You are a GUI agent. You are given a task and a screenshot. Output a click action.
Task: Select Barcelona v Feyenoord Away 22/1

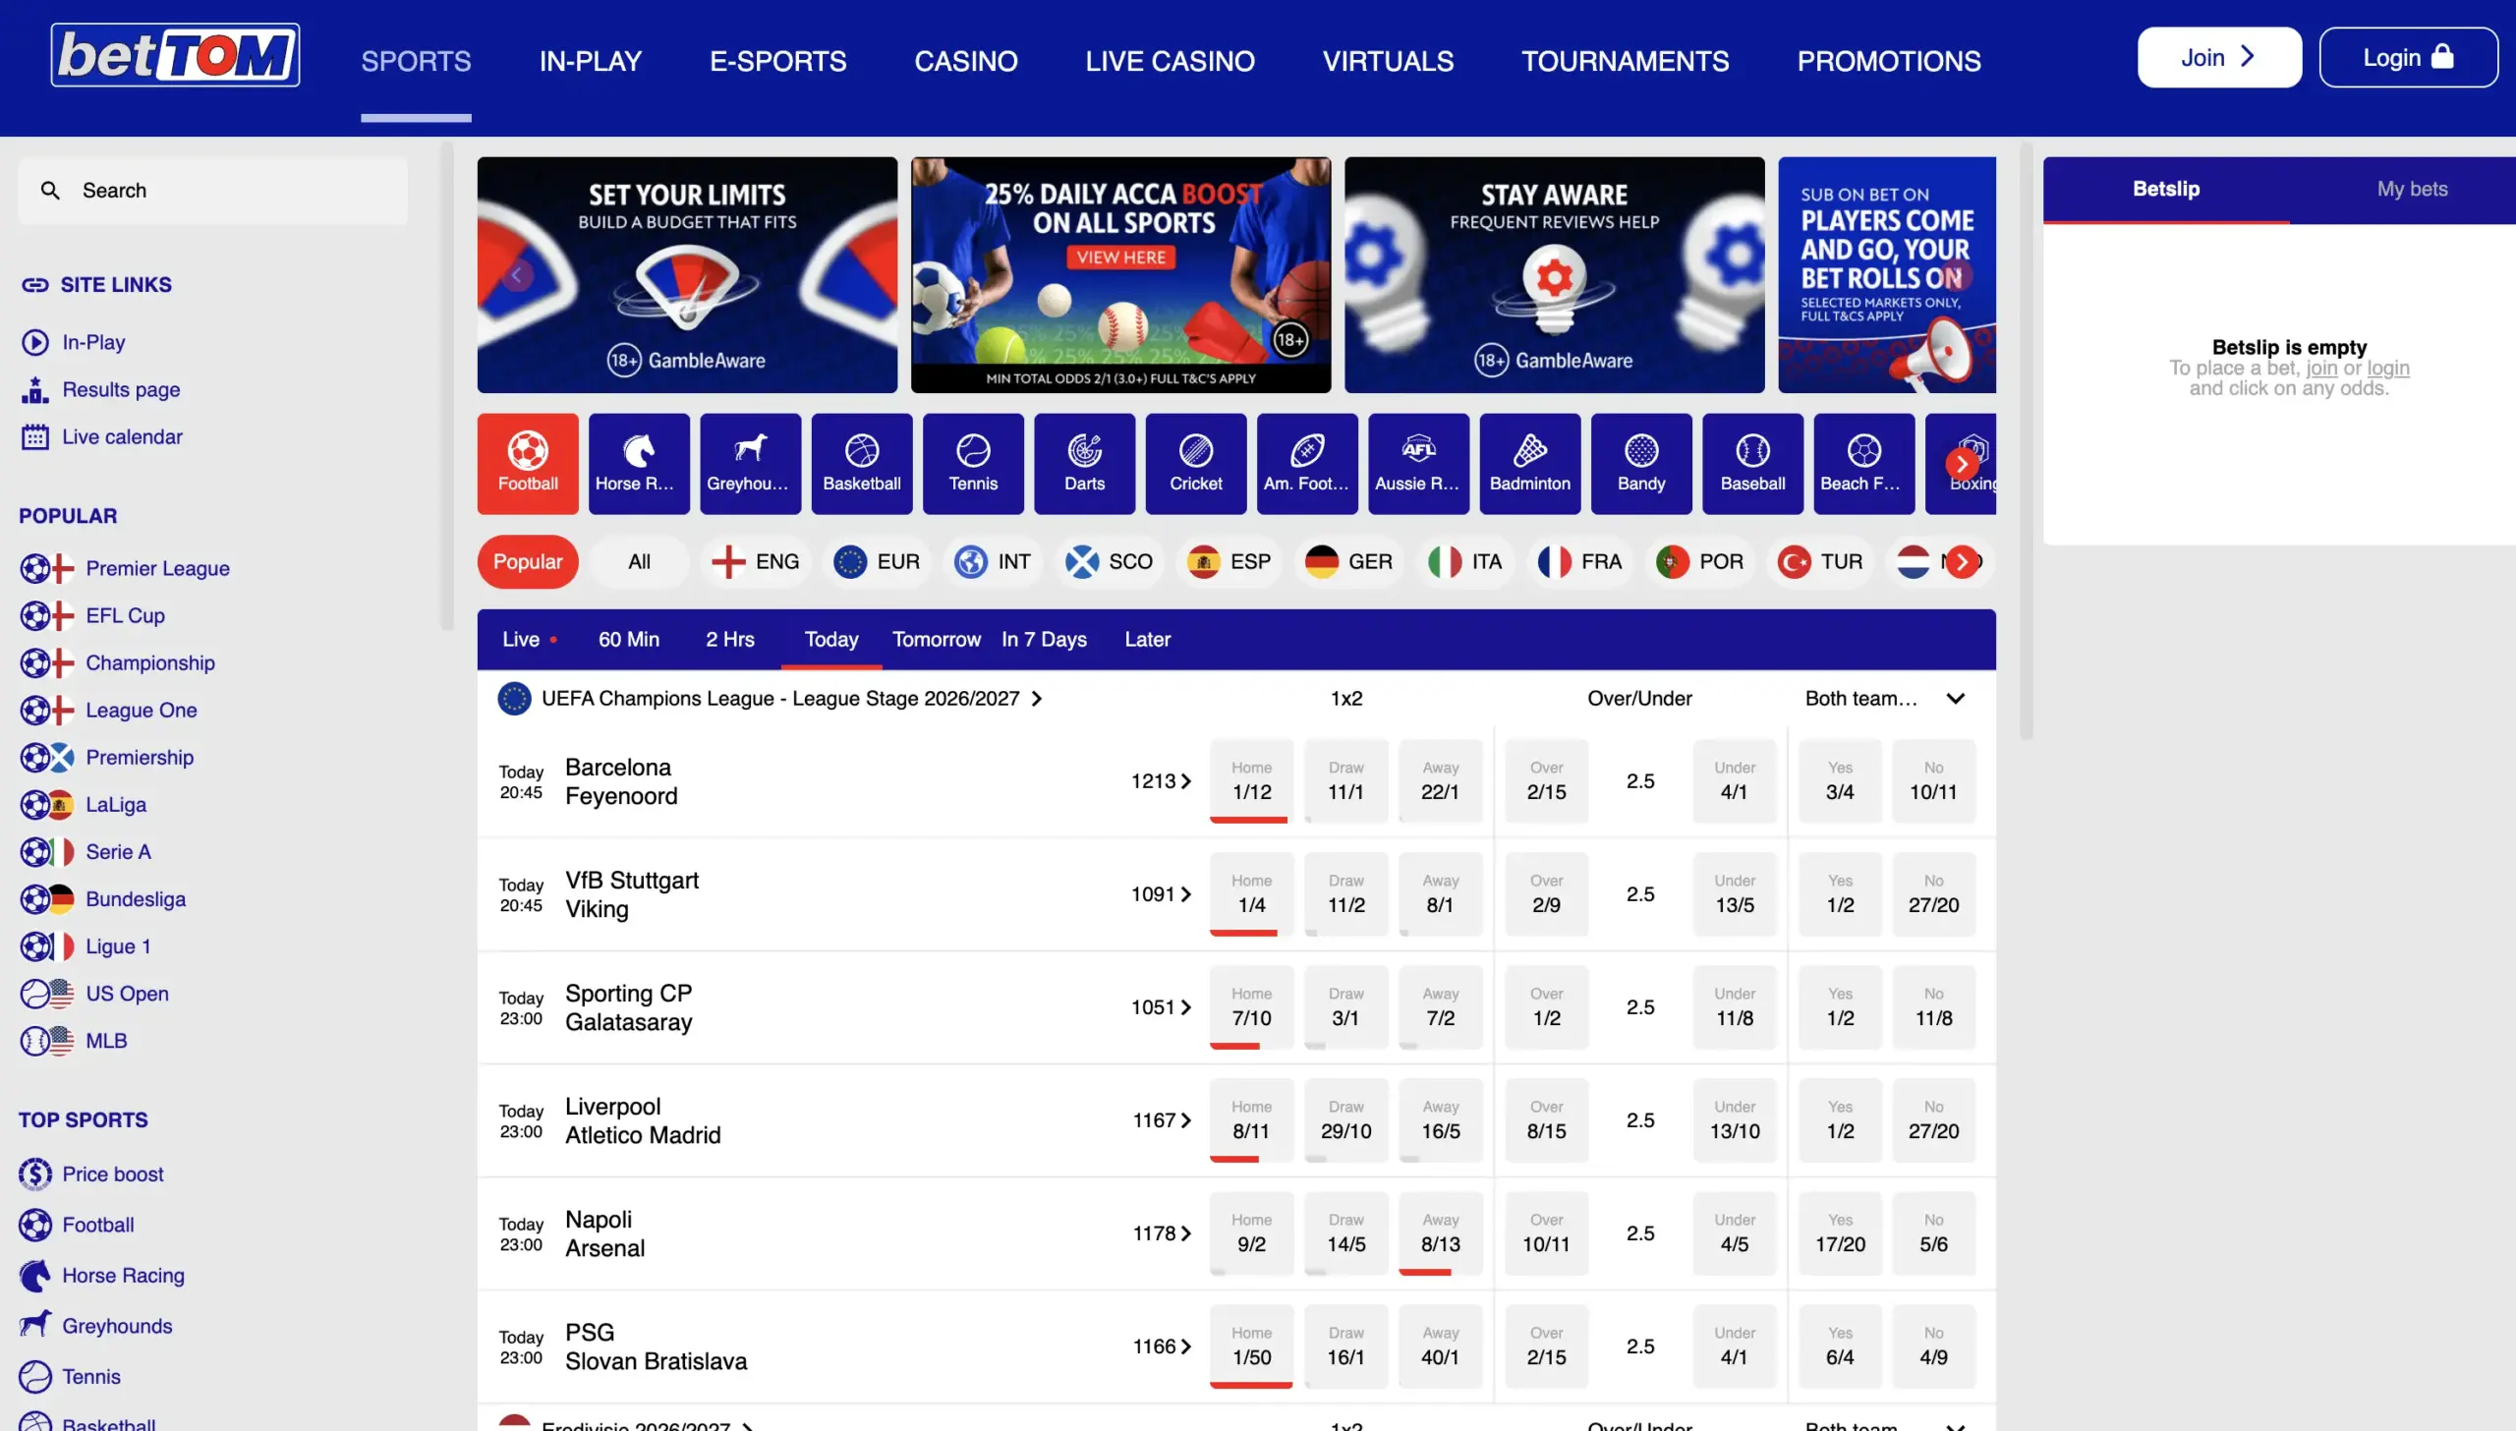(x=1440, y=781)
